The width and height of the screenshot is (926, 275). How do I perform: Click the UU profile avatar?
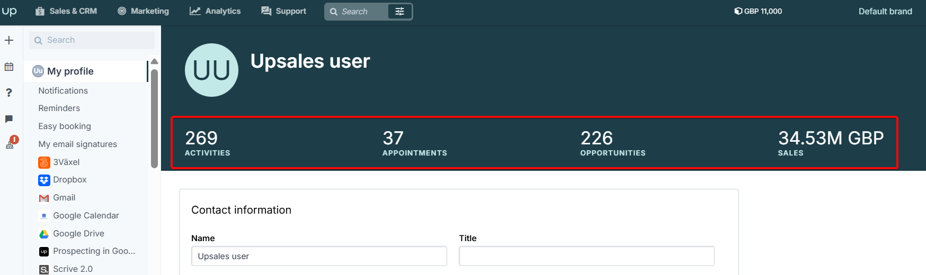(x=211, y=70)
